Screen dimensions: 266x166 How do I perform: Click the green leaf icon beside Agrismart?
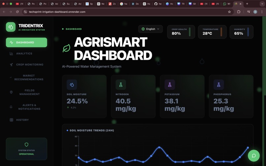tap(66, 48)
